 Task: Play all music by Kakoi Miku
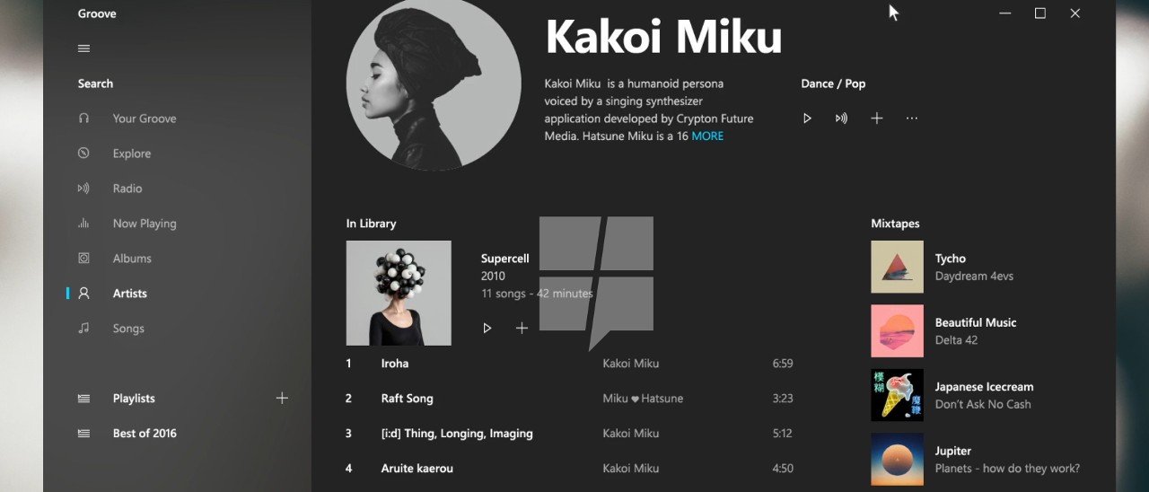coord(807,119)
